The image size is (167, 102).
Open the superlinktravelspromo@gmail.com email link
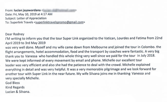tap(59, 22)
